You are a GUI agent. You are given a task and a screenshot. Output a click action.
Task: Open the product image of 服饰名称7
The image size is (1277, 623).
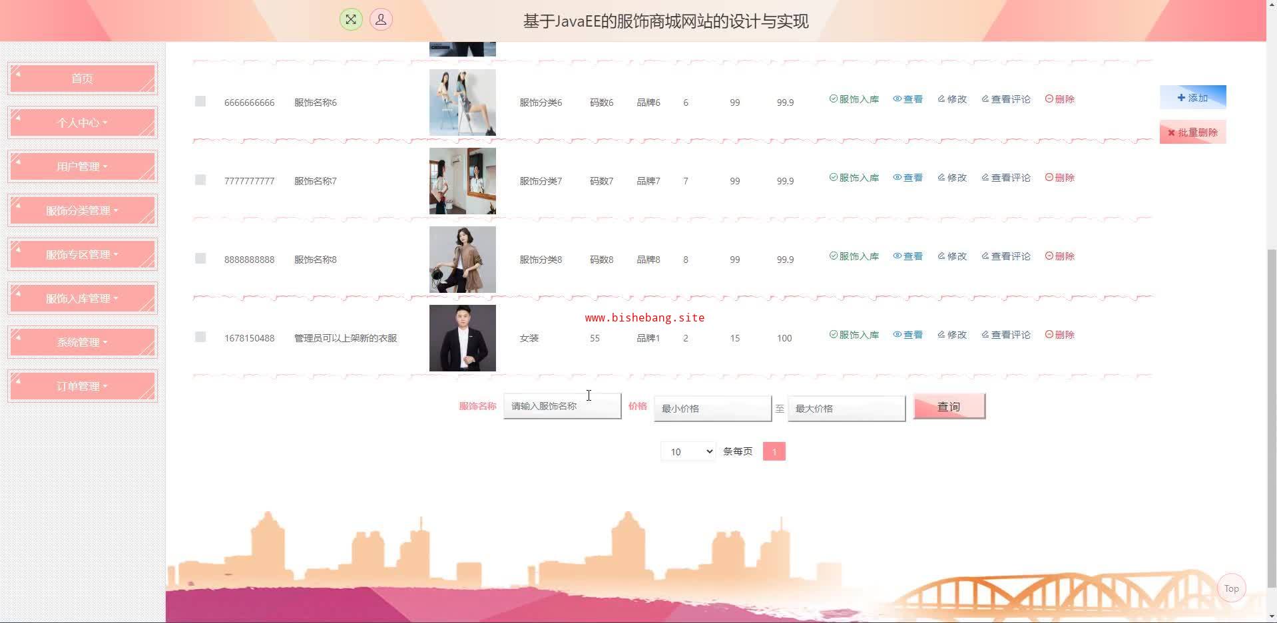[463, 181]
